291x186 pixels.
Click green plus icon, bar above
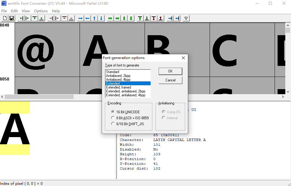pos(35,18)
